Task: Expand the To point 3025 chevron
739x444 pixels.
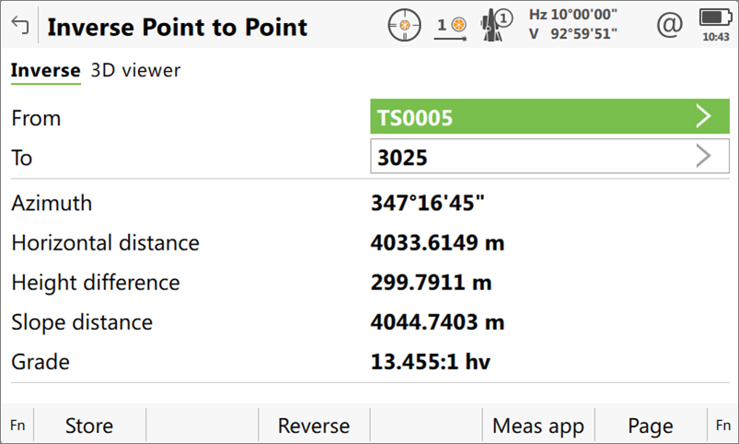Action: (x=703, y=157)
